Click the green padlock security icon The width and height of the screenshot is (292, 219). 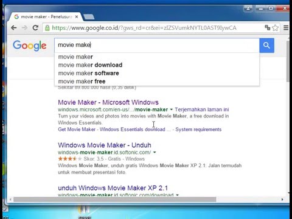coord(47,28)
